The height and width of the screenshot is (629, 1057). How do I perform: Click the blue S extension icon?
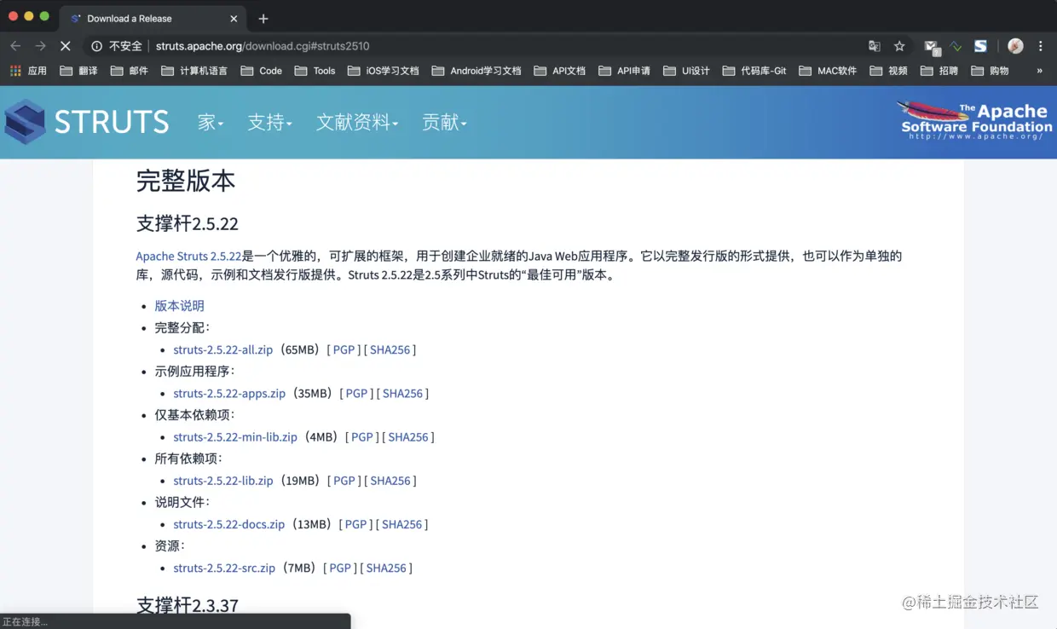[981, 46]
